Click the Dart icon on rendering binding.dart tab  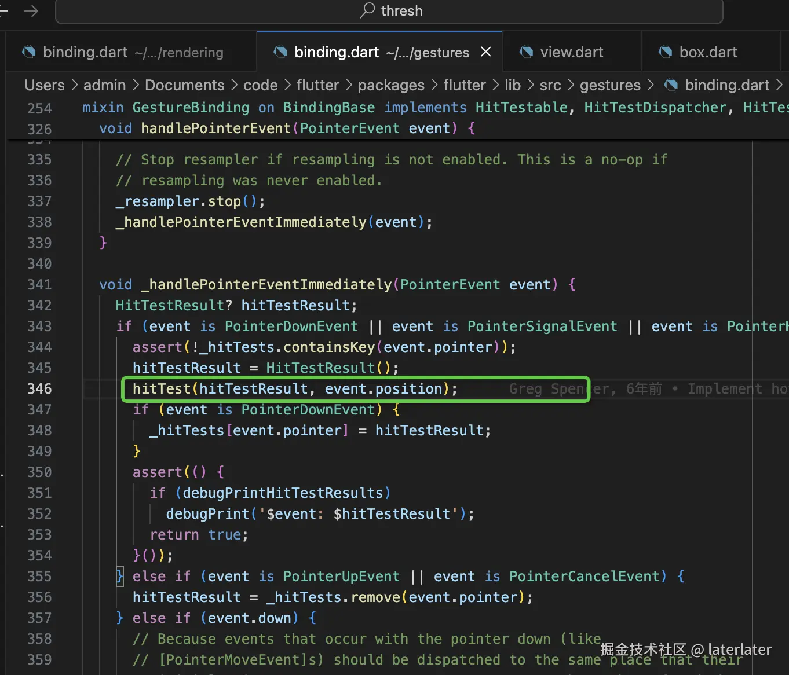28,52
